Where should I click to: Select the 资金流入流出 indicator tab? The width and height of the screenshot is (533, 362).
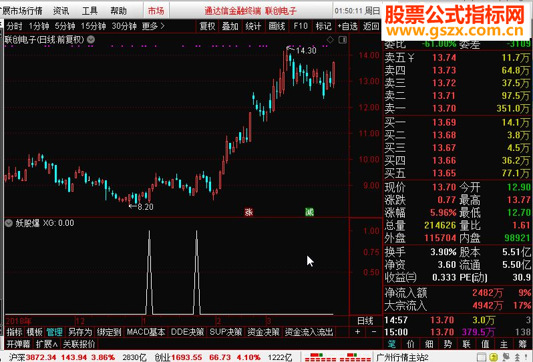tap(309, 332)
